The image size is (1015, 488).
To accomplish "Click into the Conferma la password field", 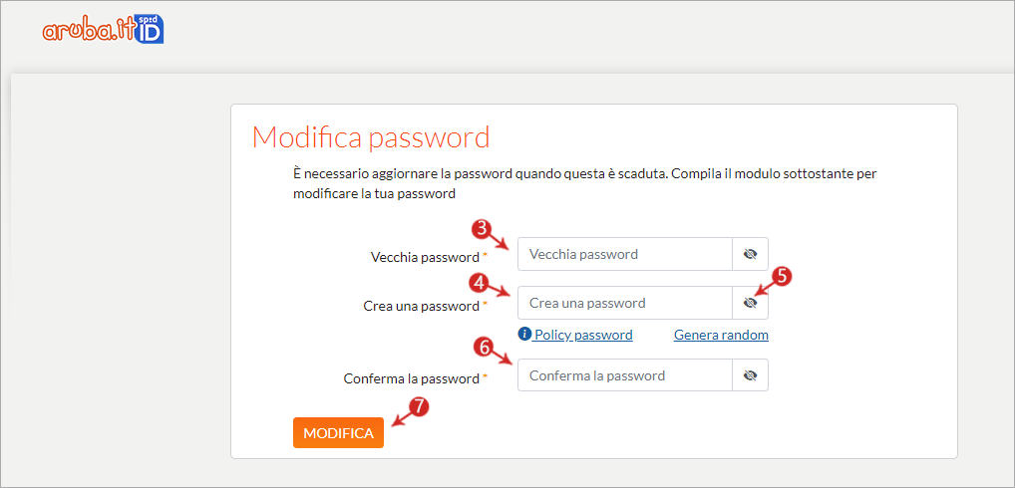I will (x=625, y=374).
